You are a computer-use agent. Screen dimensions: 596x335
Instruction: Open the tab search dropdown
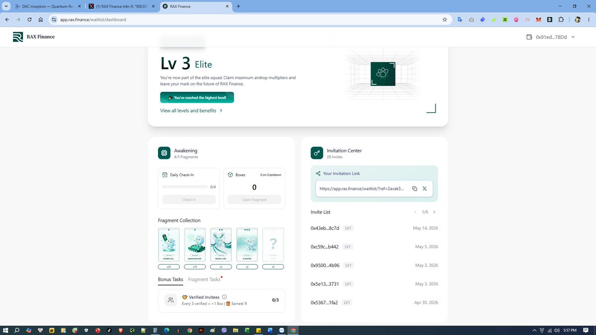point(5,6)
